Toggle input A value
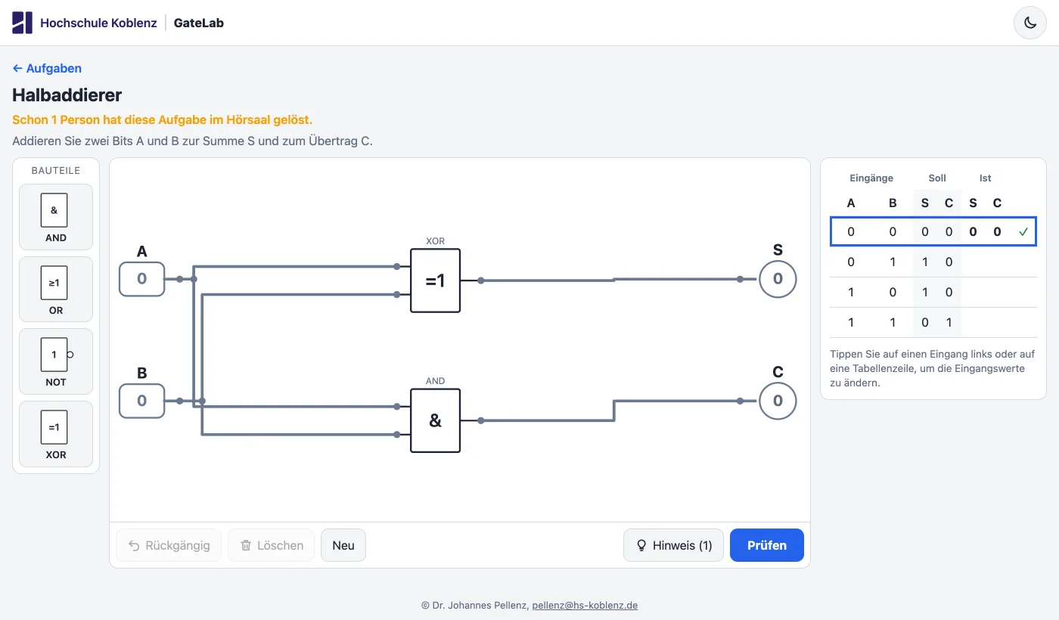Screen dimensions: 1059x620 tap(141, 279)
